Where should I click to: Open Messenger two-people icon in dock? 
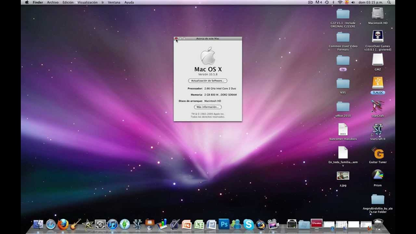click(x=236, y=224)
